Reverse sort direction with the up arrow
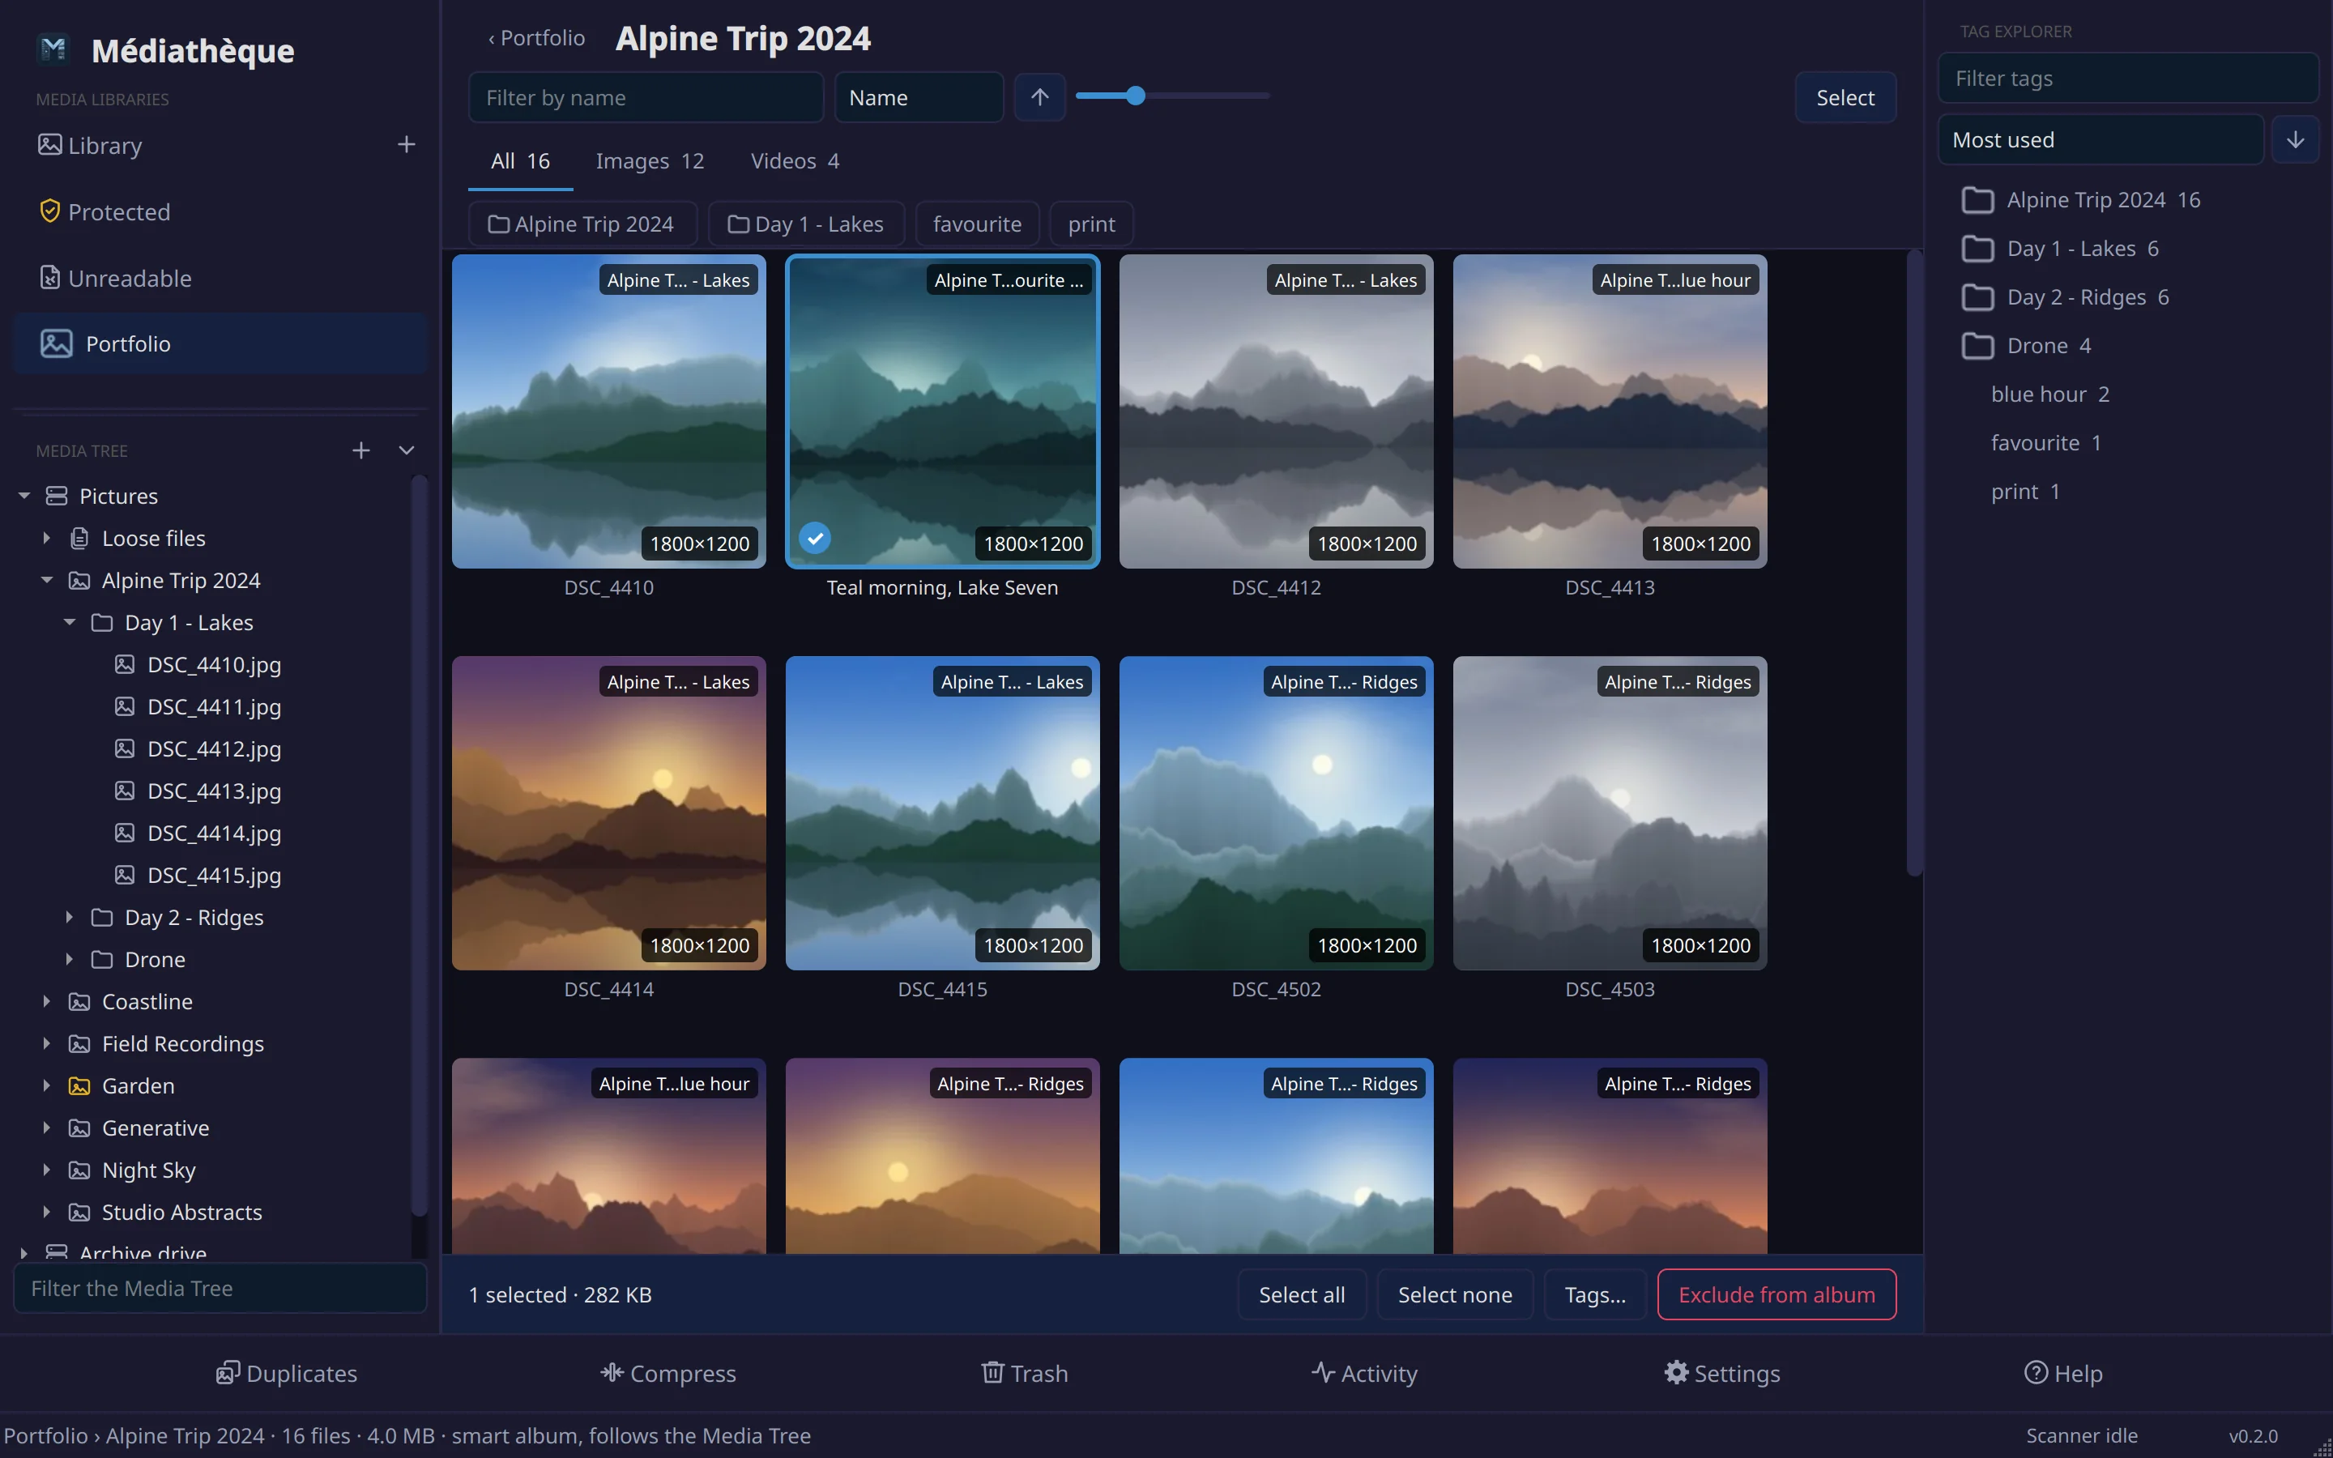This screenshot has width=2333, height=1458. tap(1039, 97)
